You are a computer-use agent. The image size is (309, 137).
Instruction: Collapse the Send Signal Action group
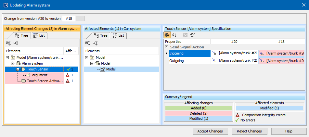tap(166, 47)
